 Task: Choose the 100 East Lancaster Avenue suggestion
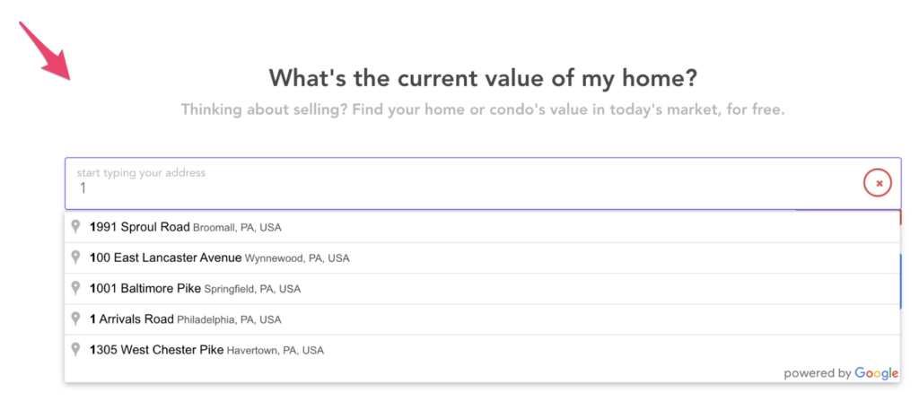pos(219,257)
